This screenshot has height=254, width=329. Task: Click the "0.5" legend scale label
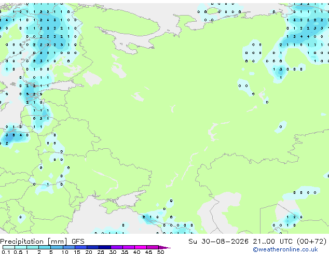pyautogui.click(x=18, y=252)
